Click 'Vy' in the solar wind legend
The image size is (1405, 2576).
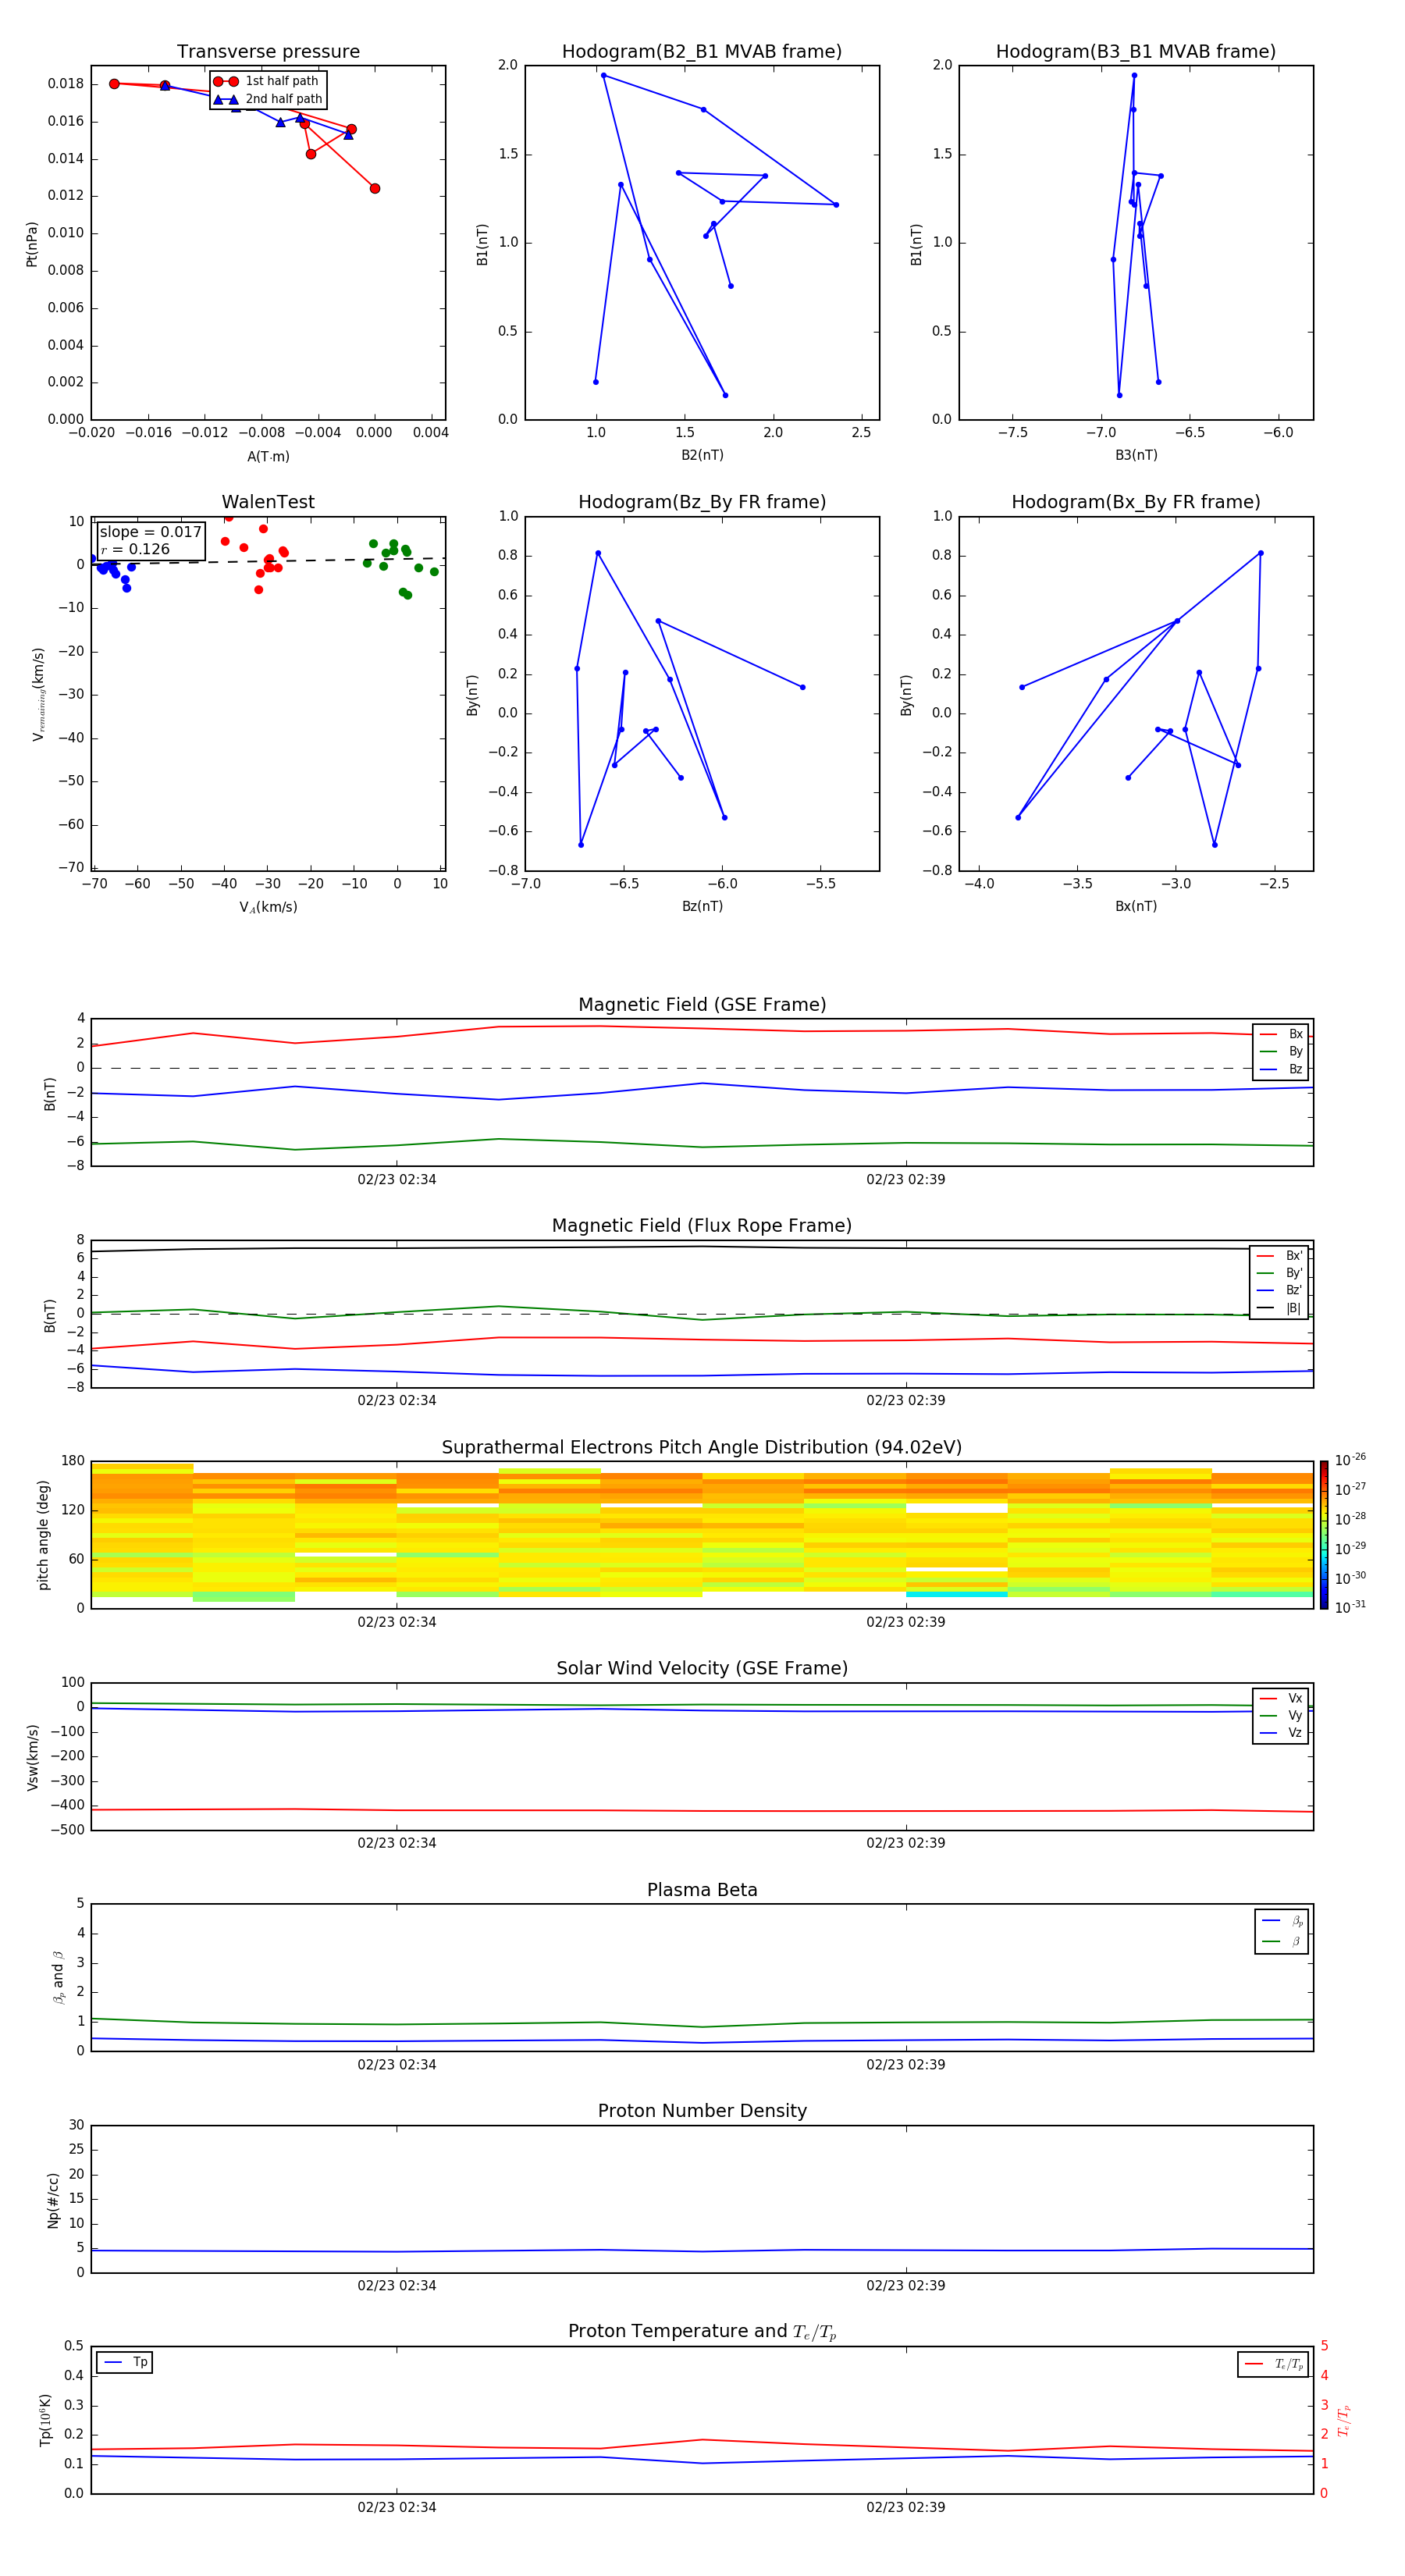1295,1715
